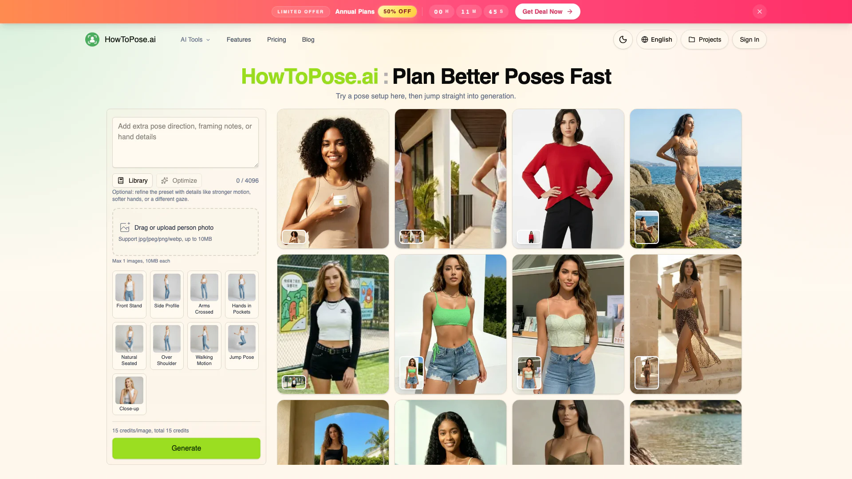Image resolution: width=852 pixels, height=479 pixels.
Task: Click the green Generate button
Action: tap(186, 448)
